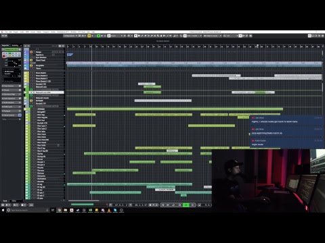Viewport: 325px width, 243px height.
Task: Expand the MIDI Inserts inspector section
Action: 12,107
